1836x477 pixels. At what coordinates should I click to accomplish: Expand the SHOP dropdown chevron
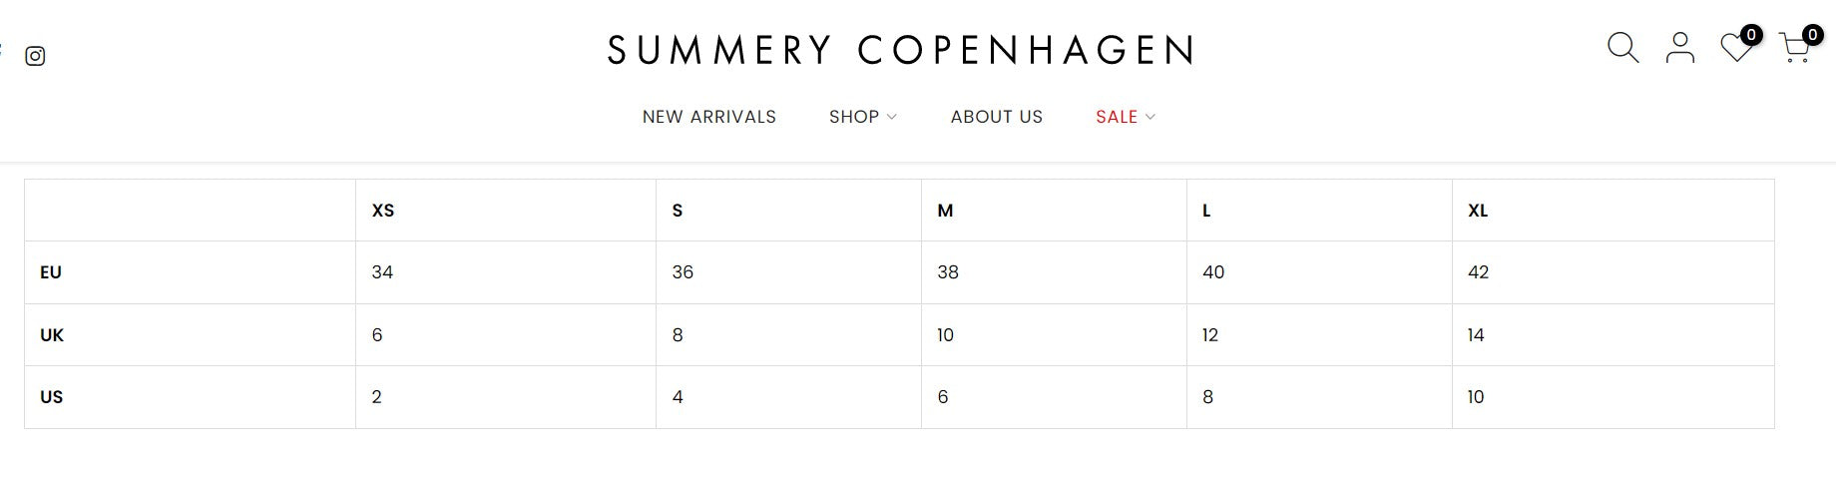coord(892,117)
